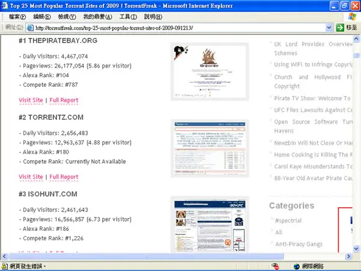Click the vertical scrollbar down arrow
This screenshot has width=361, height=271.
pos(356,248)
